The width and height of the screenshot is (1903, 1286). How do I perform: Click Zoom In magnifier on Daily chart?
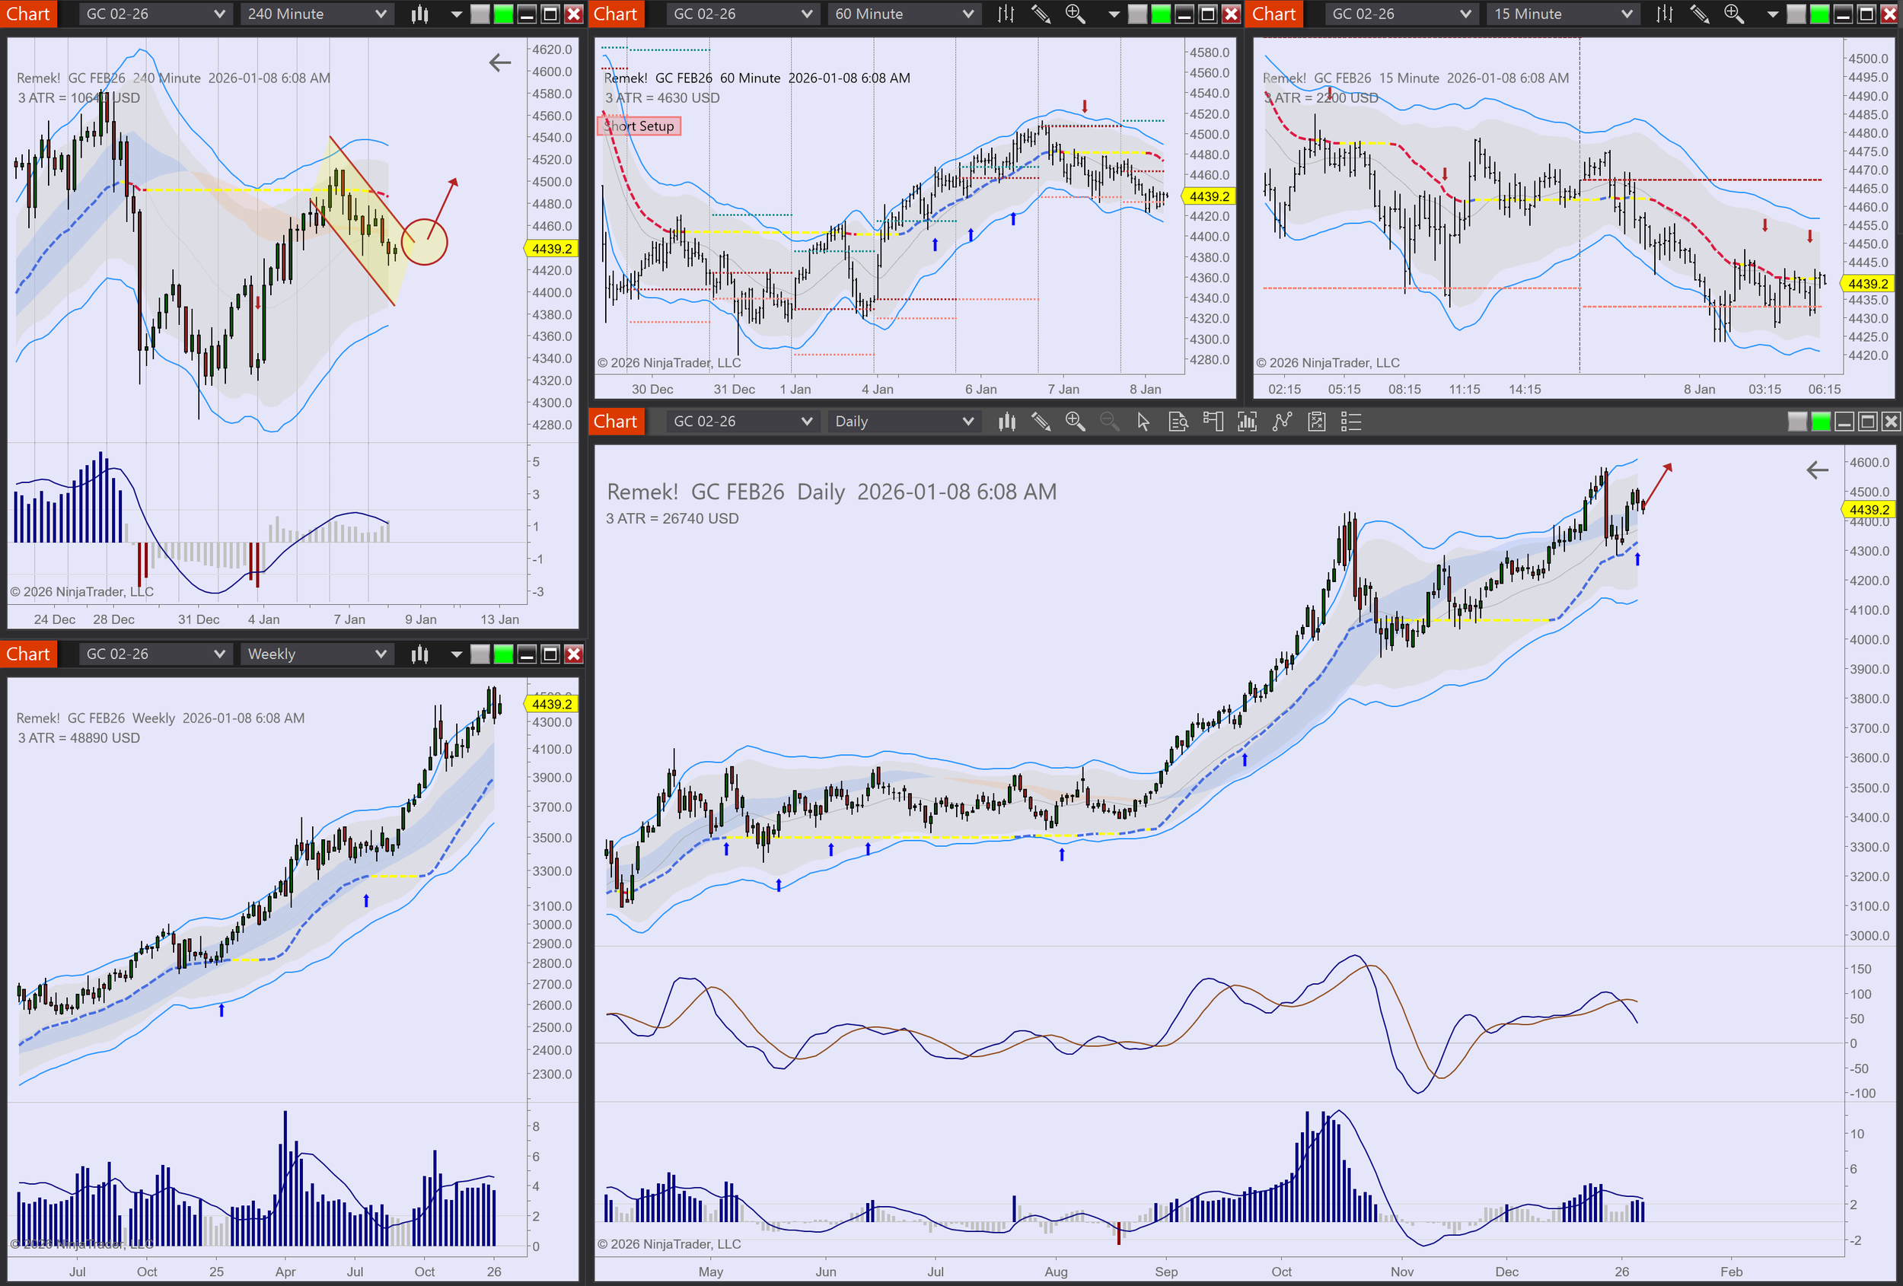coord(1075,422)
